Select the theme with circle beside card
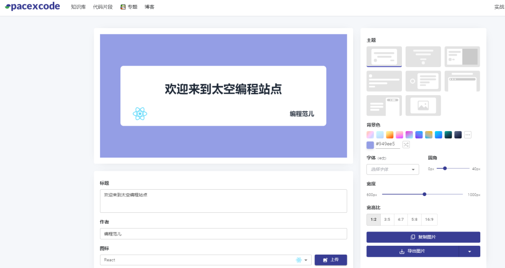 [x=423, y=81]
